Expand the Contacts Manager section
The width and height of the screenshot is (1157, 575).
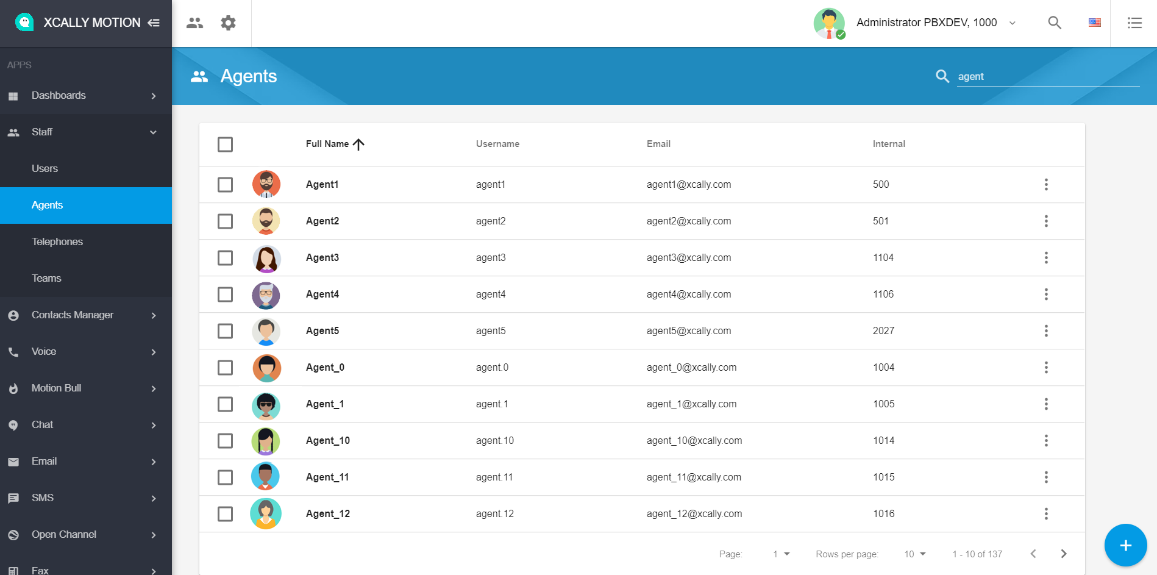click(73, 315)
